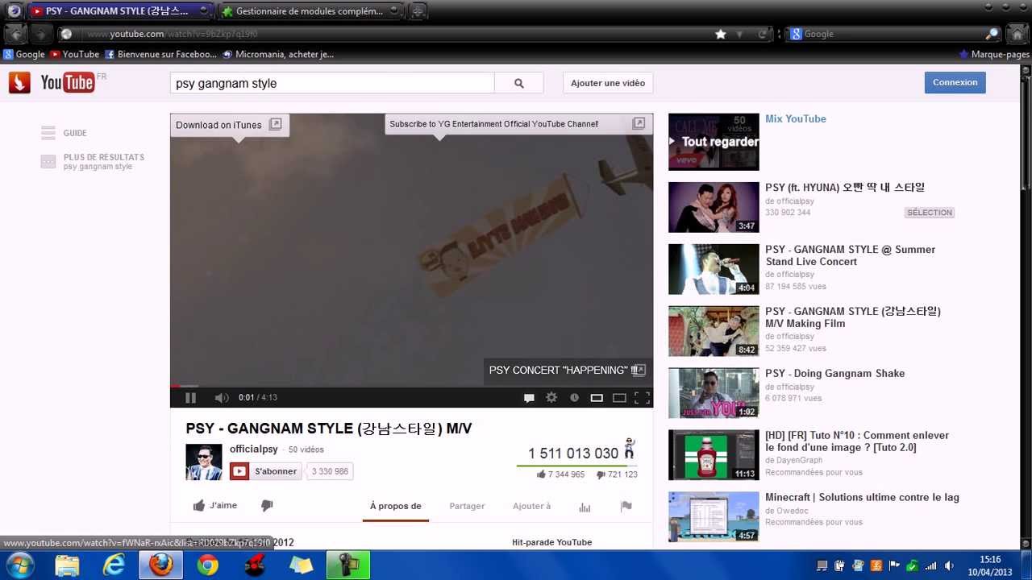Click the YouTube search field
1032x580 pixels.
pos(332,83)
